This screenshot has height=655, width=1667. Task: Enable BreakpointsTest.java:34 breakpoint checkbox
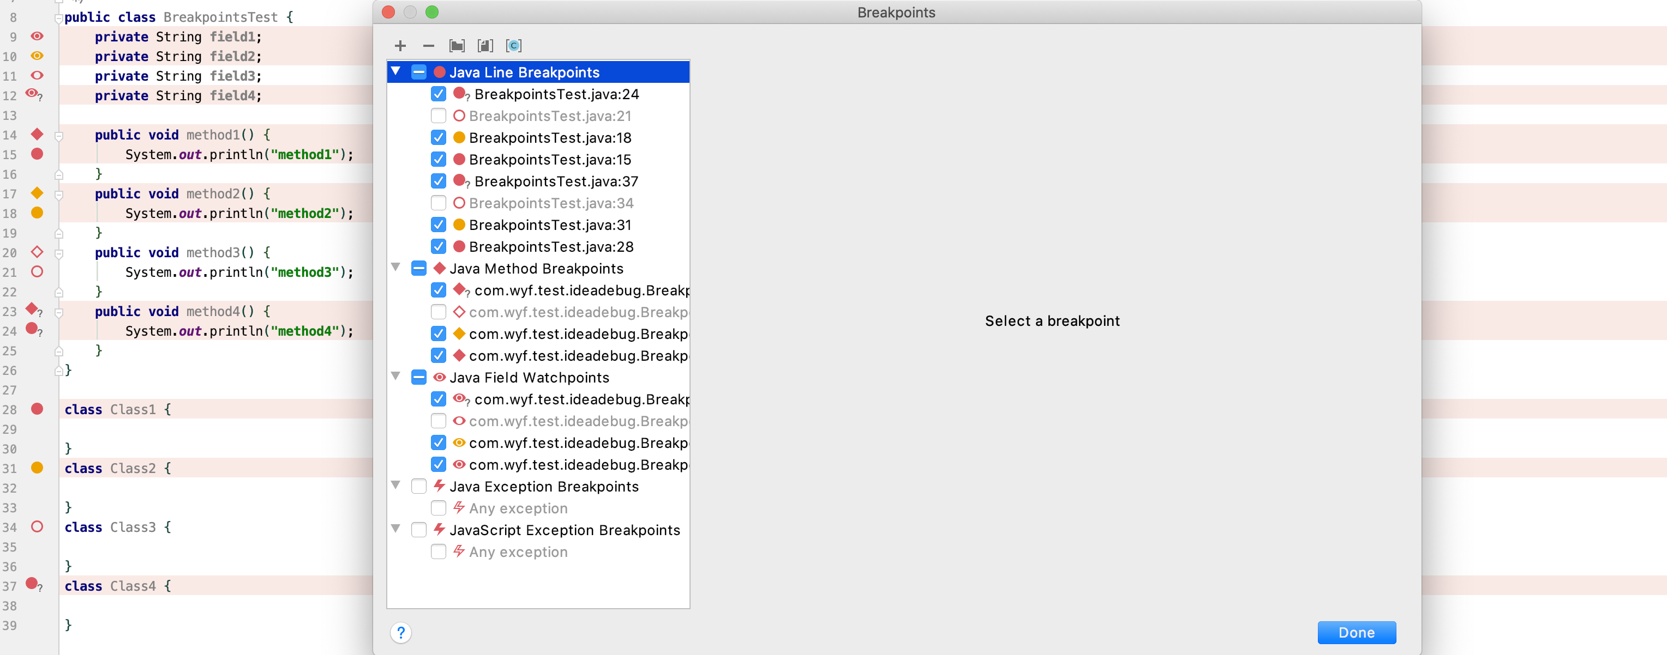pyautogui.click(x=438, y=203)
